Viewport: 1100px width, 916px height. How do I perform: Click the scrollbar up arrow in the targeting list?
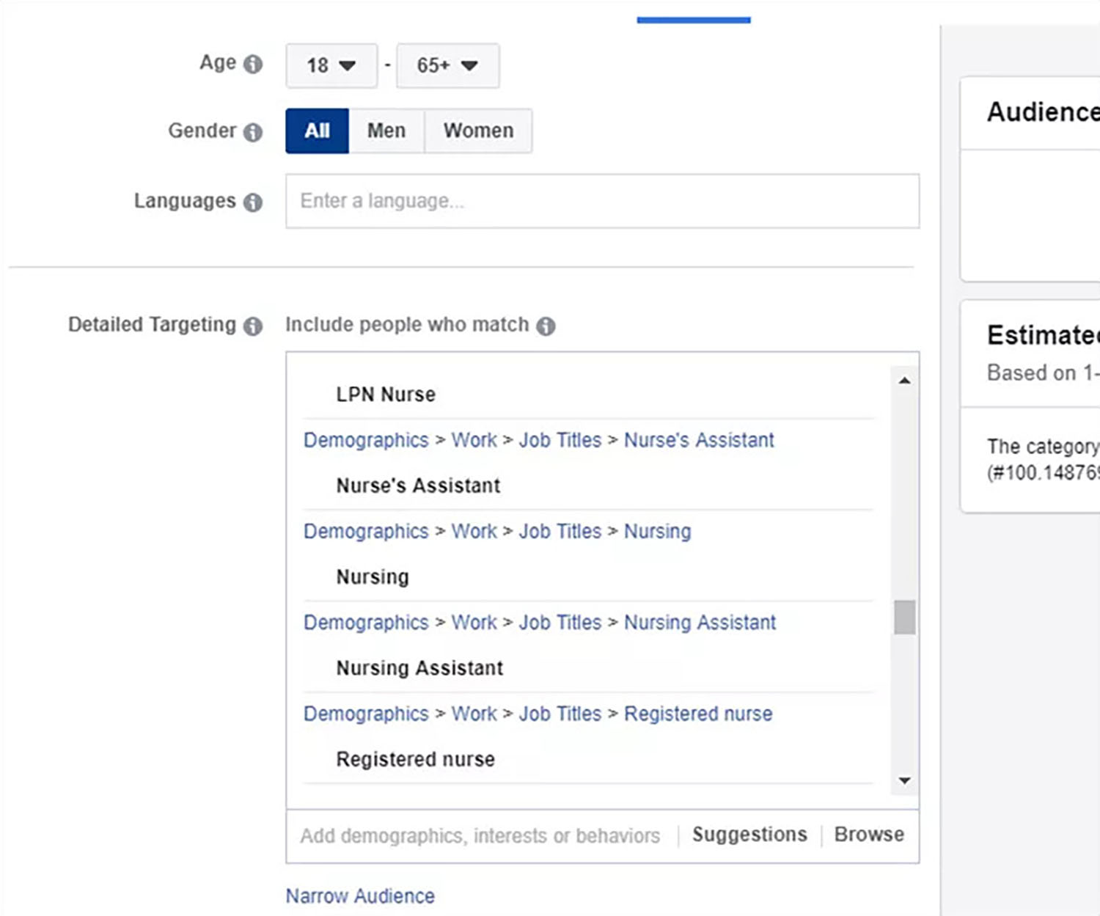coord(904,379)
